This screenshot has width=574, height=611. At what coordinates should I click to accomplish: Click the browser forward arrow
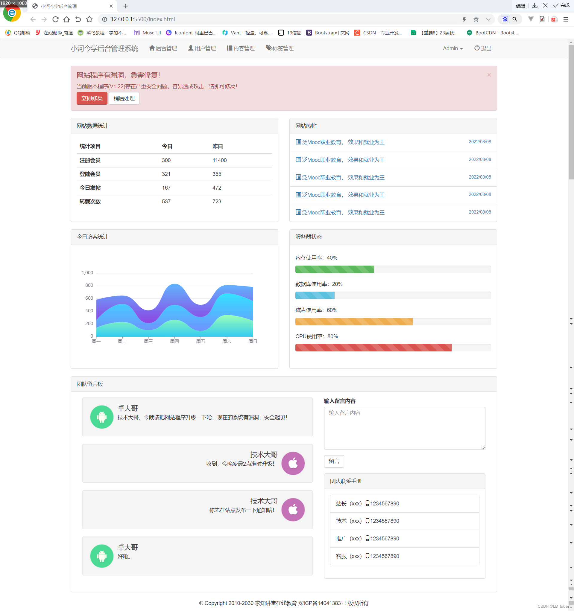point(44,19)
